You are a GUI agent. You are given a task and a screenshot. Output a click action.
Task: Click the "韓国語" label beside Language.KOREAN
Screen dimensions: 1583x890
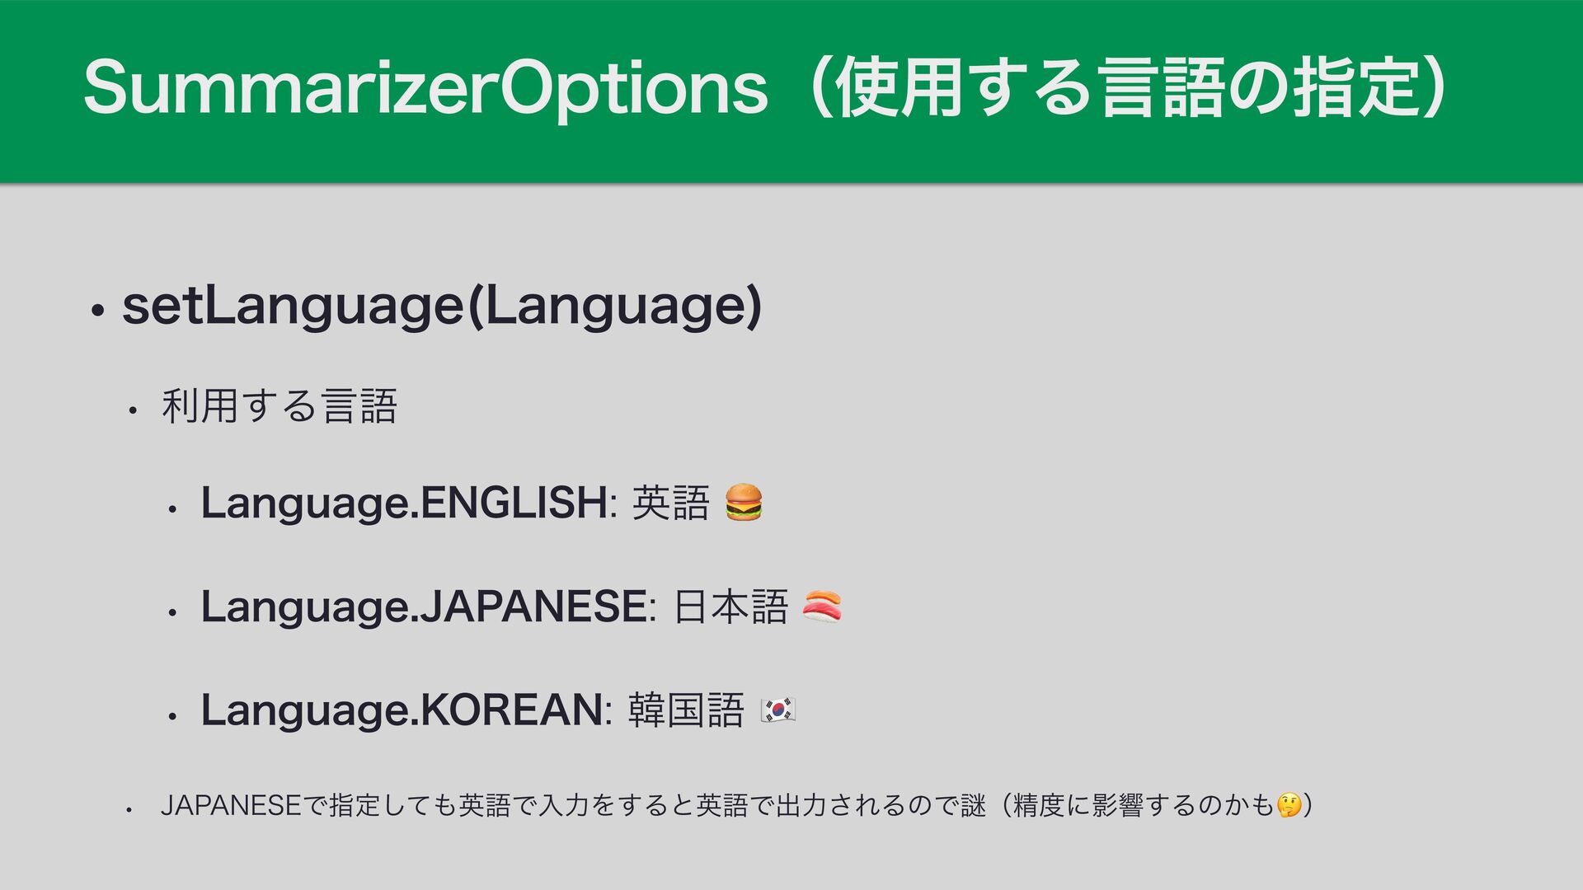pos(686,710)
